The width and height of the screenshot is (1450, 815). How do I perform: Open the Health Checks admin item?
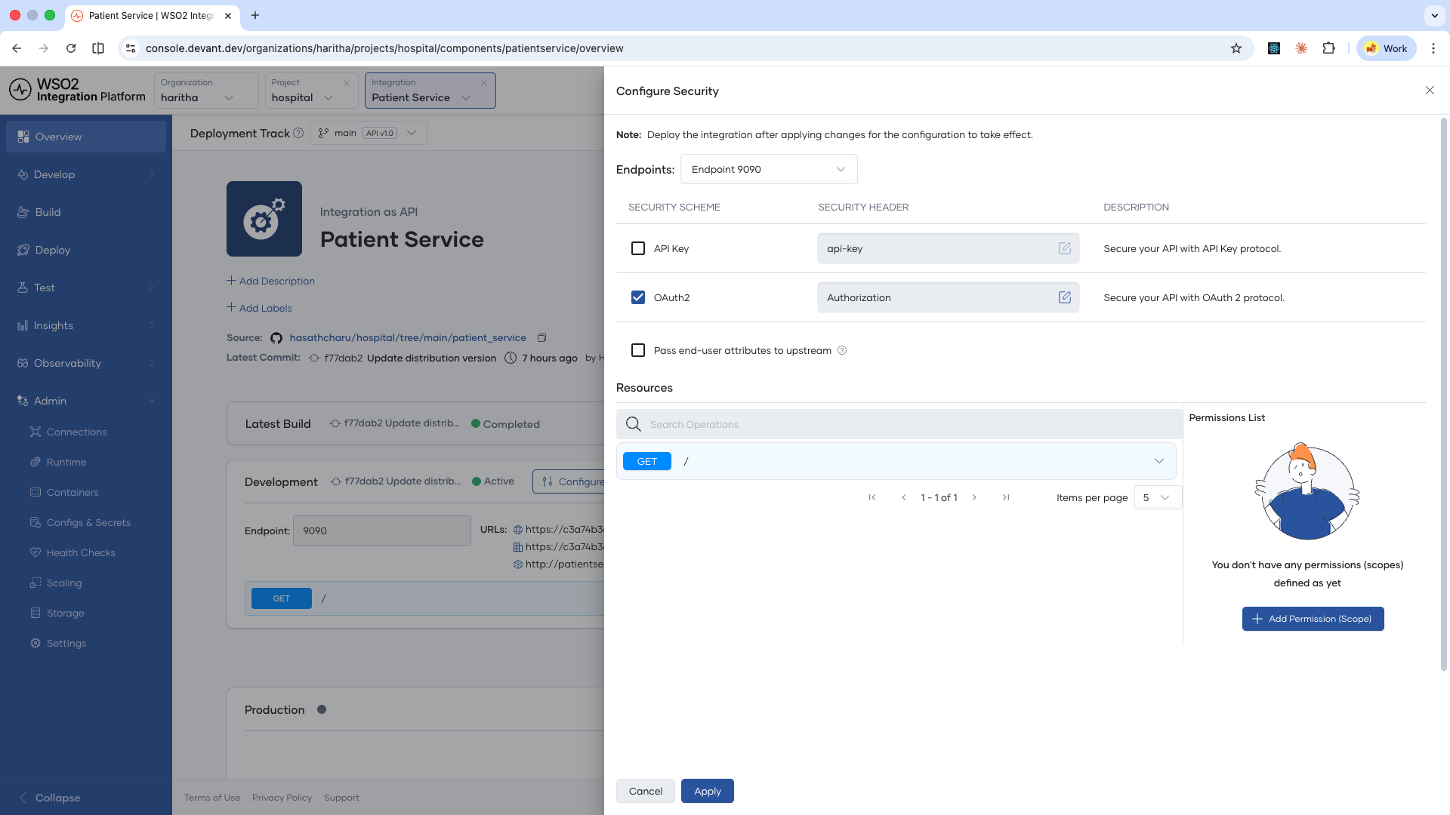[81, 552]
